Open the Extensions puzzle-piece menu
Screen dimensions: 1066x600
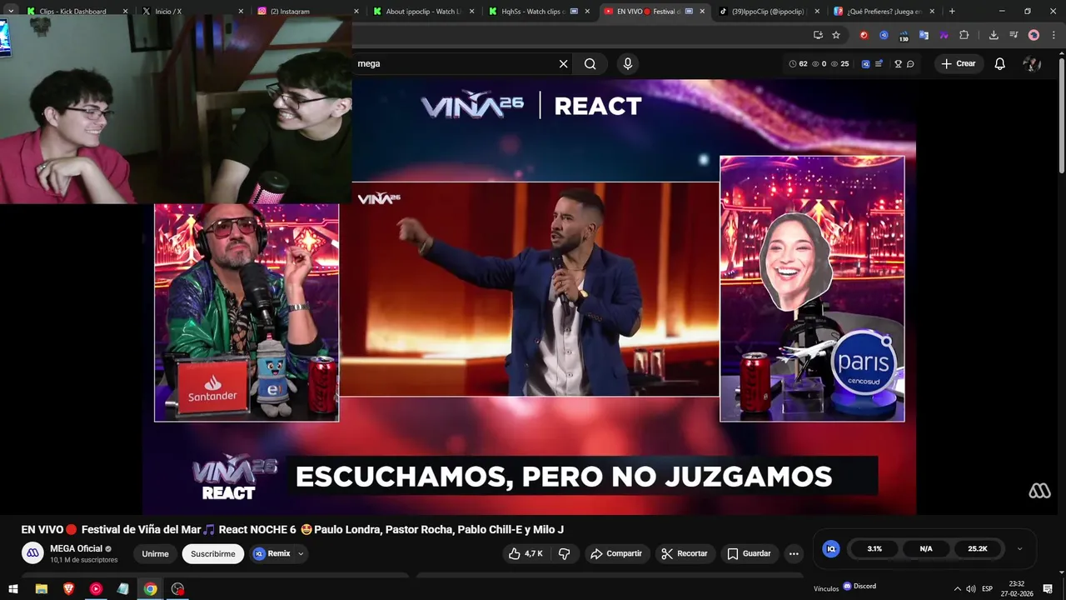[964, 35]
